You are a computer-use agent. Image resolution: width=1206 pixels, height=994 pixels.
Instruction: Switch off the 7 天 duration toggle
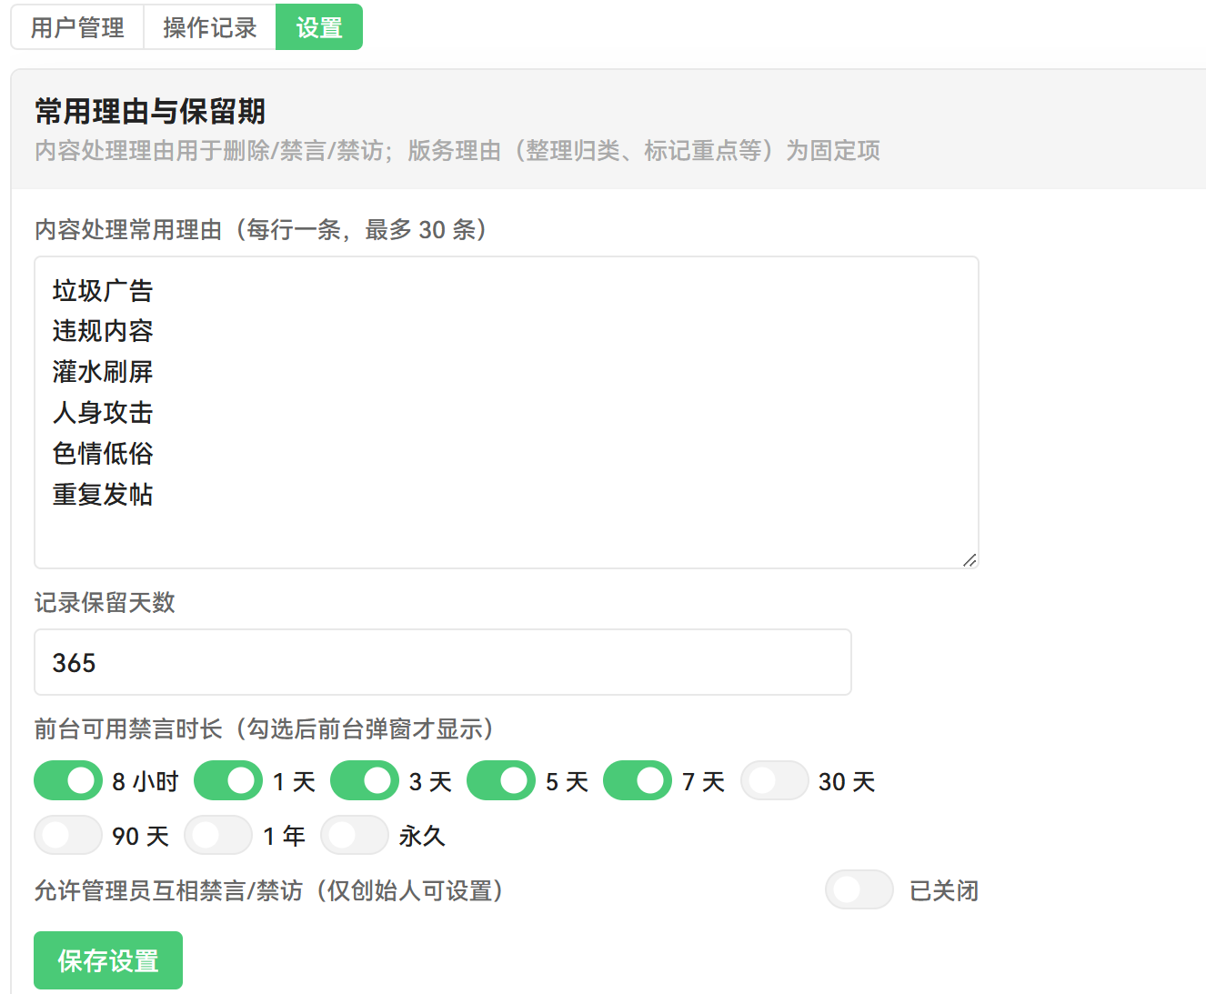click(638, 780)
